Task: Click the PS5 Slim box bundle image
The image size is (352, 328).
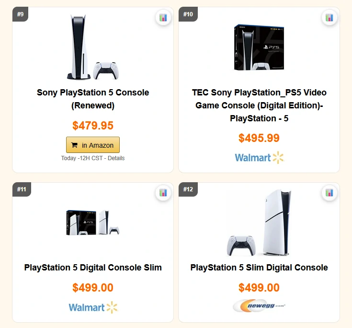Action: (x=93, y=223)
